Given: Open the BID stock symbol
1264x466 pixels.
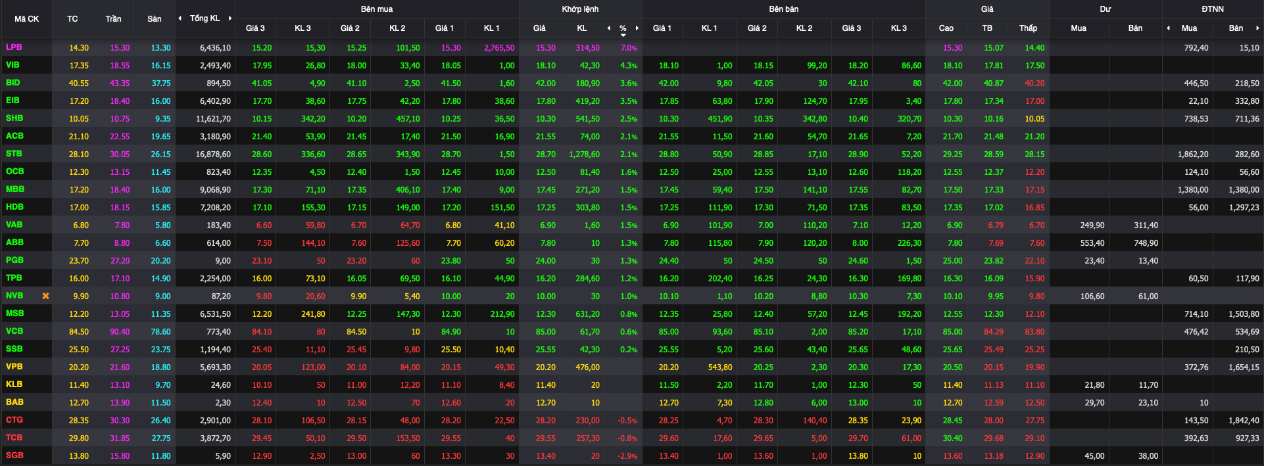Looking at the screenshot, I should pyautogui.click(x=12, y=83).
